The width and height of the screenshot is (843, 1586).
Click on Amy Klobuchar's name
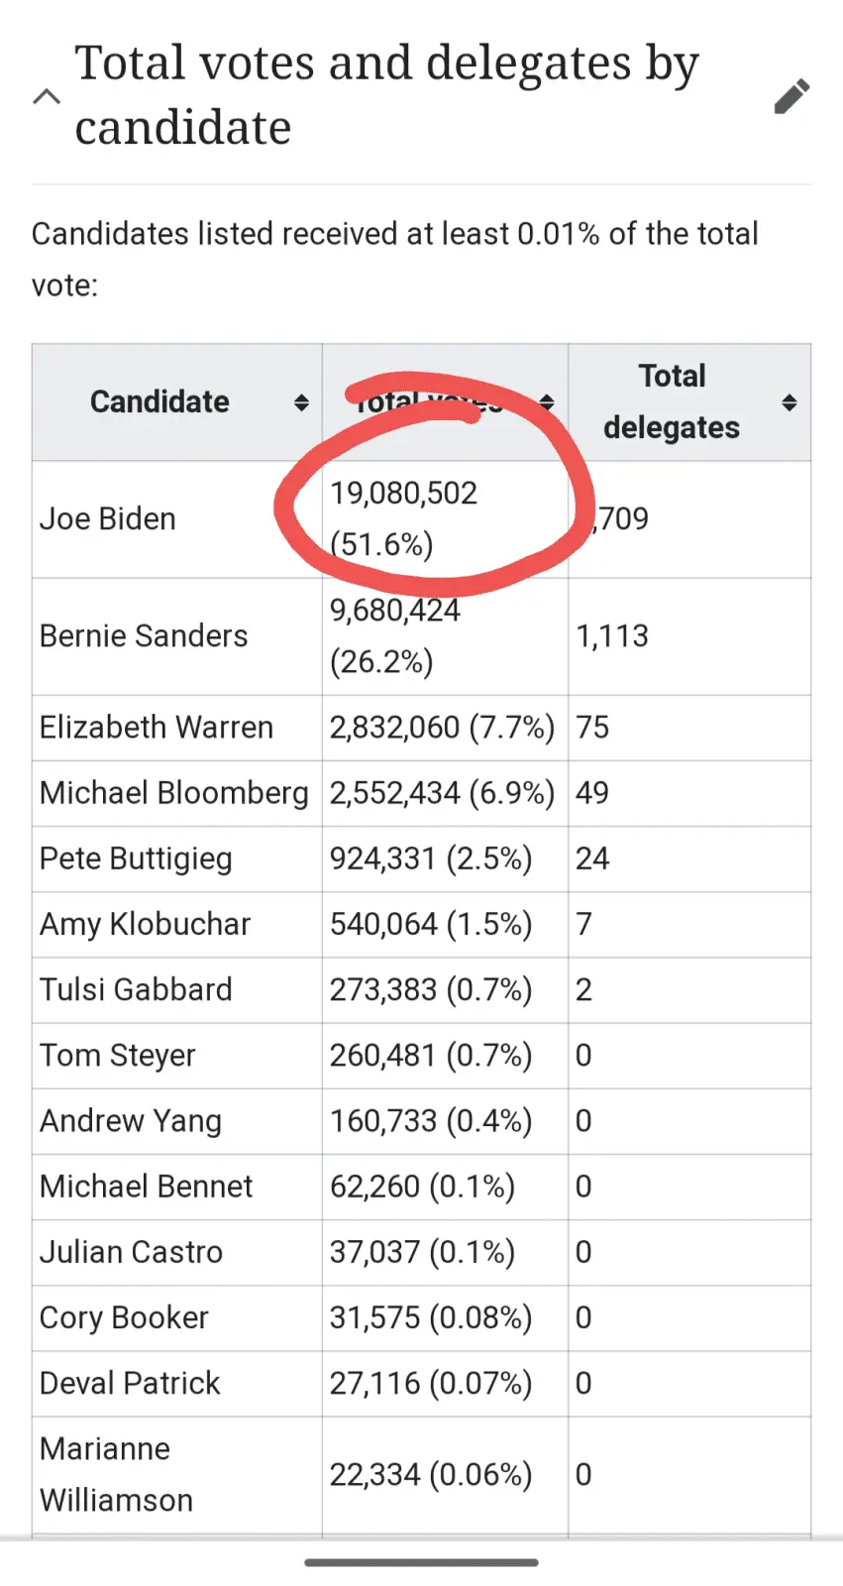coord(145,924)
